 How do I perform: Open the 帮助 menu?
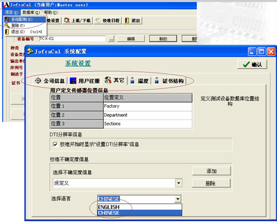pos(51,12)
